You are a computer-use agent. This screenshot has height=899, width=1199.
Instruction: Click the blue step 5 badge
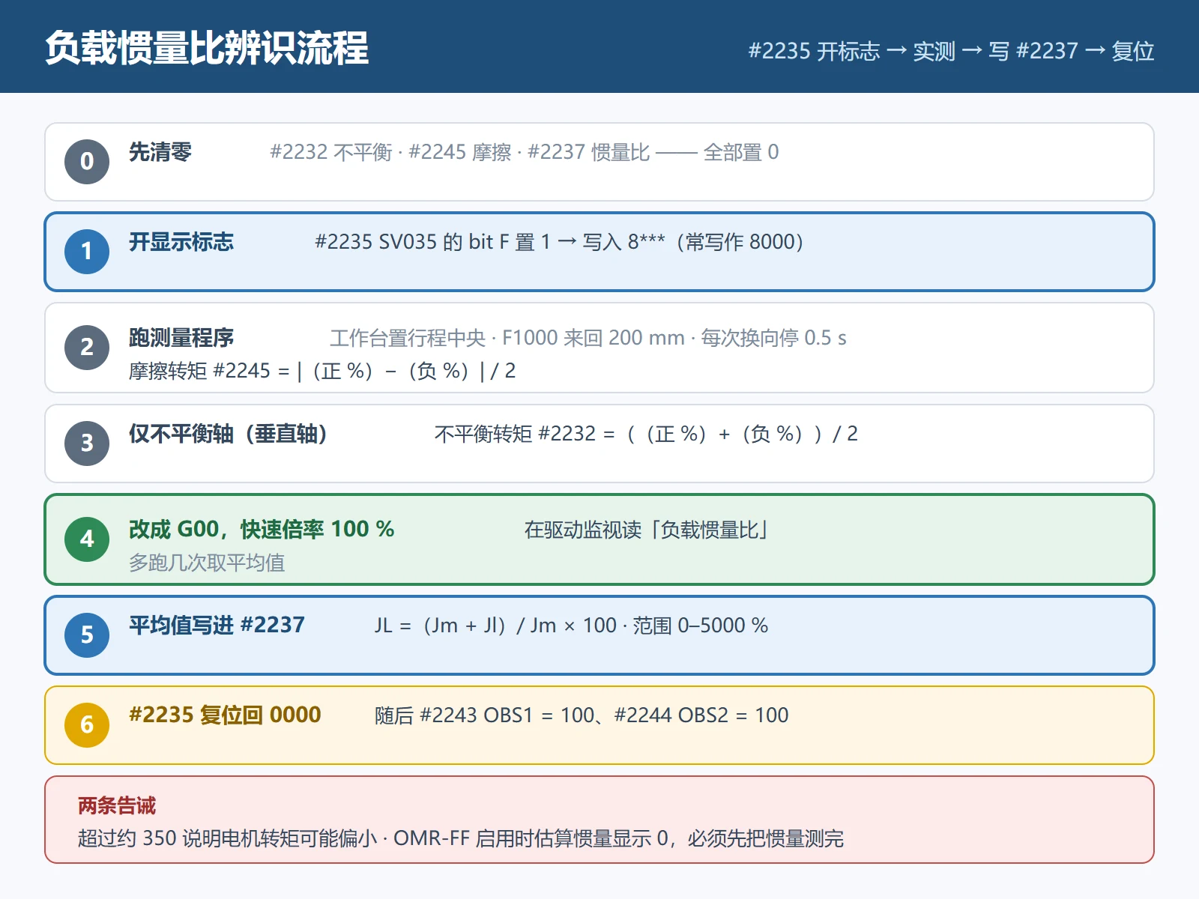pos(87,635)
